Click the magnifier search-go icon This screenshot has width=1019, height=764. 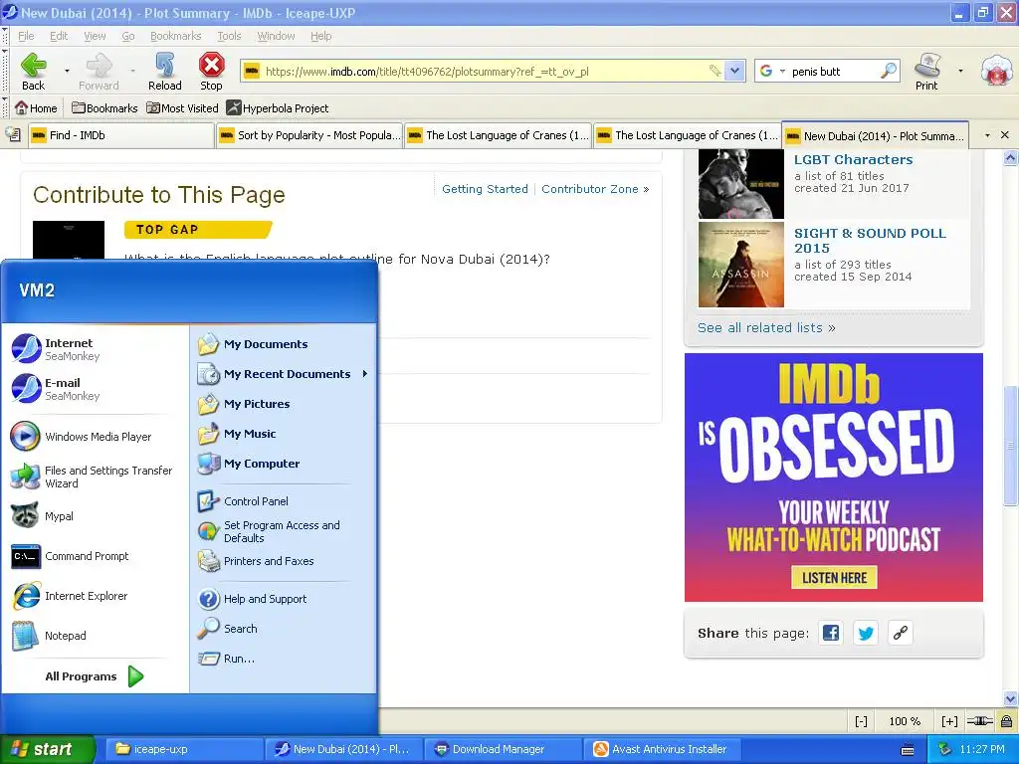(x=888, y=71)
